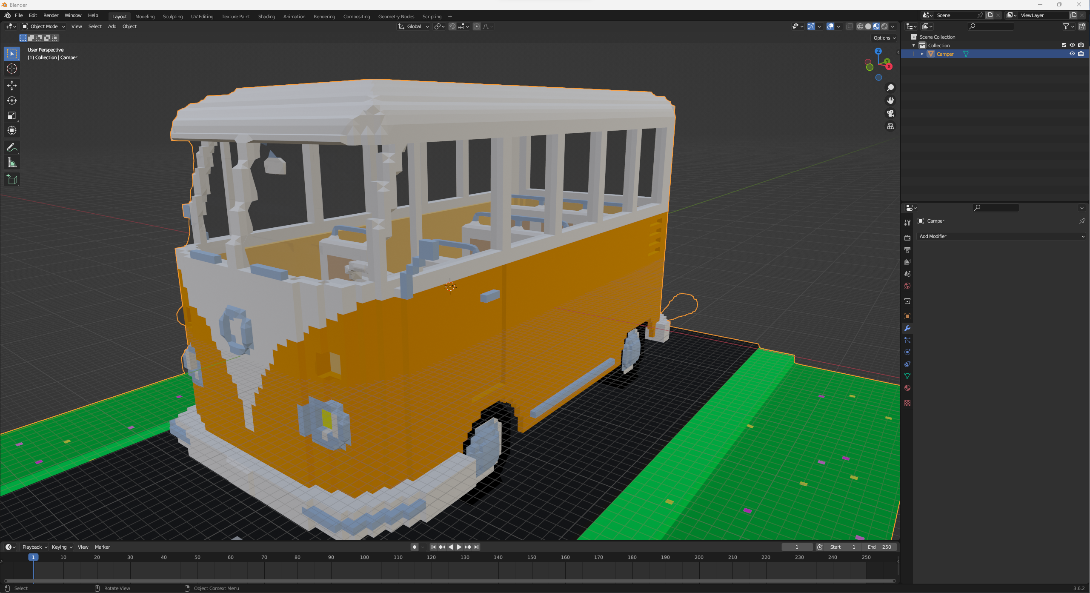Screen dimensions: 1090x593
Task: Activate the Annotate pencil tool
Action: click(12, 148)
